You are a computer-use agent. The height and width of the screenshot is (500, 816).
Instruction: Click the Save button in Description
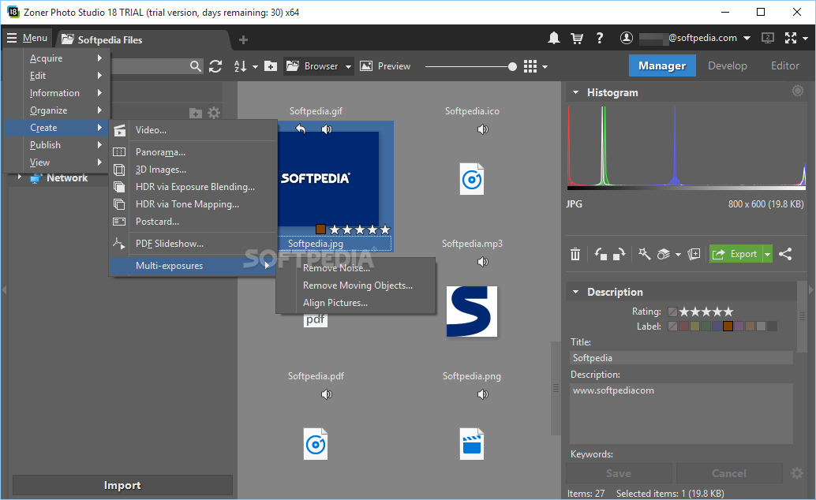(x=619, y=473)
